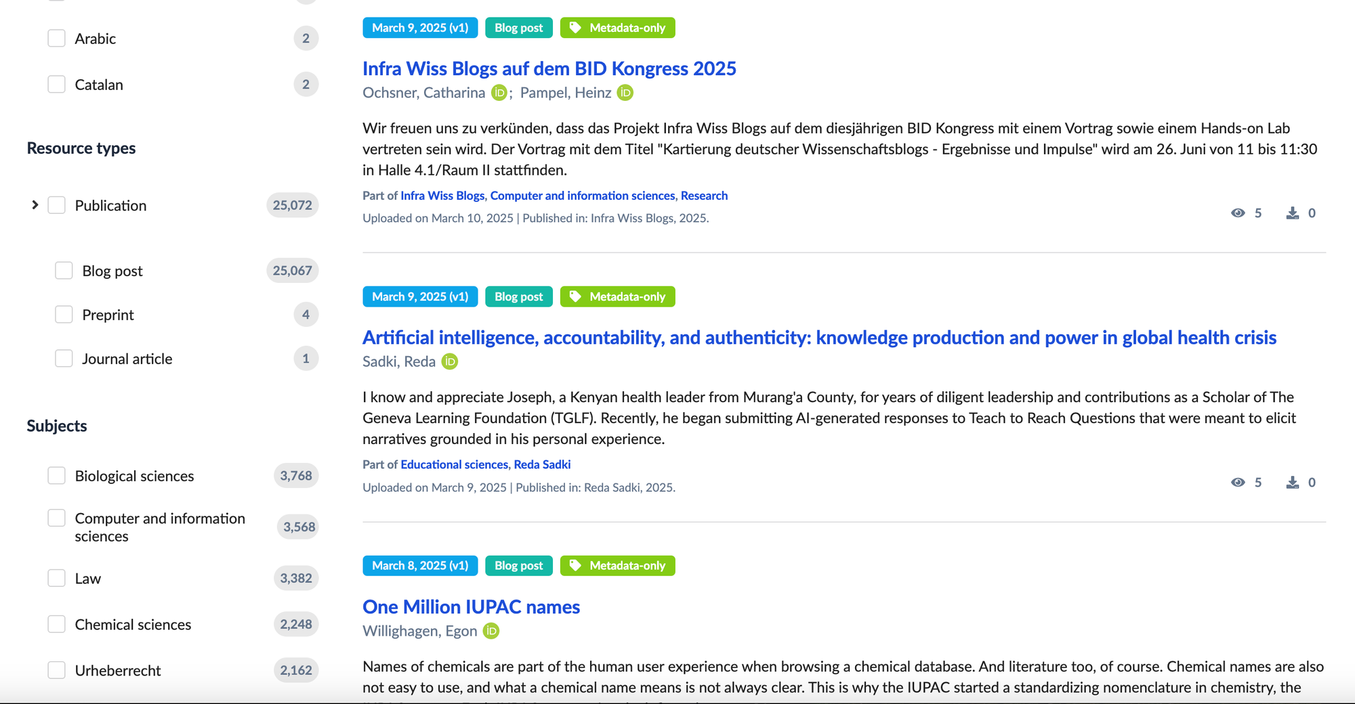Open "One Million IUPAC names" record

(x=471, y=607)
